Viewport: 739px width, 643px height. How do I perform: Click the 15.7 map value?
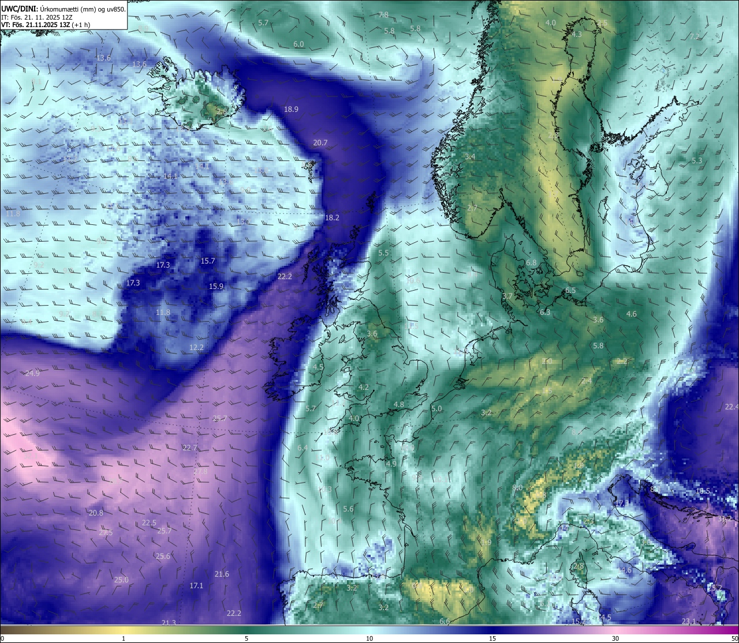click(x=208, y=261)
